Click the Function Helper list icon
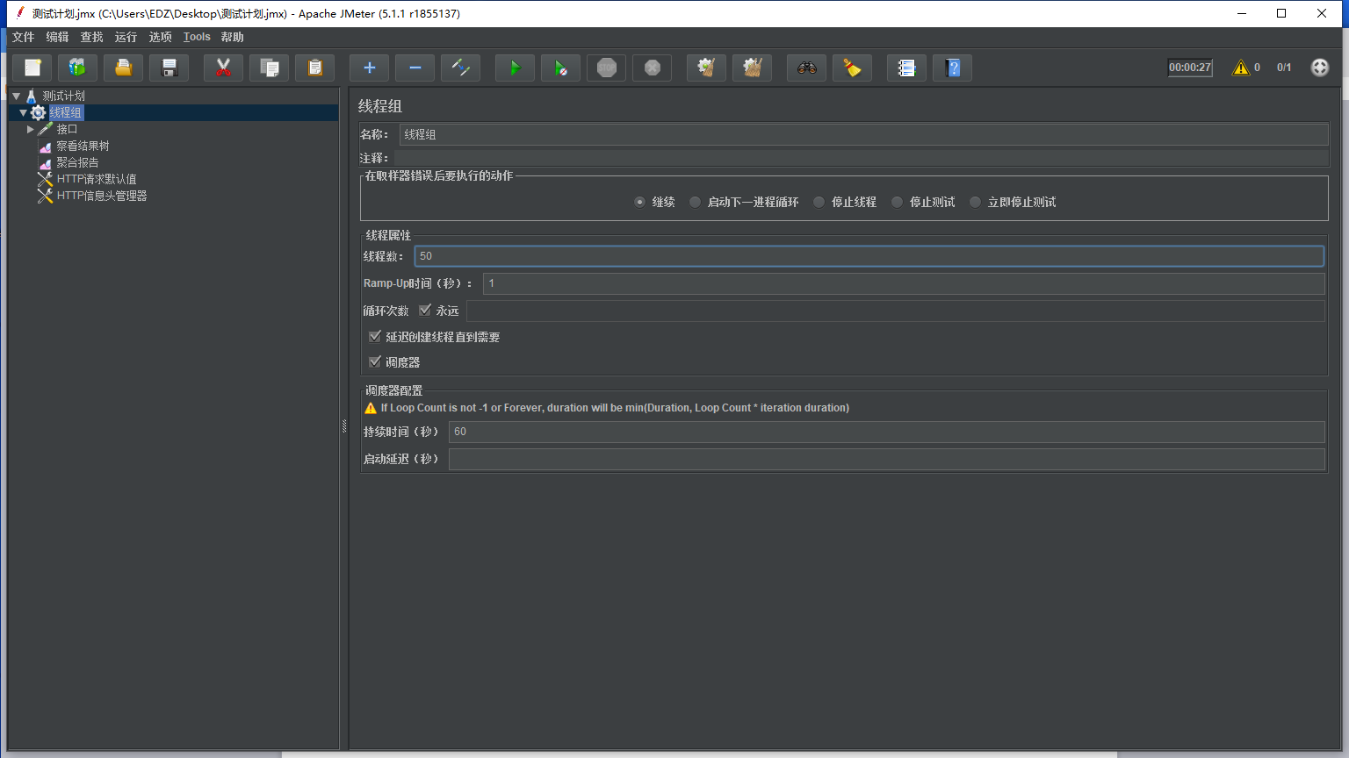 pyautogui.click(x=906, y=68)
